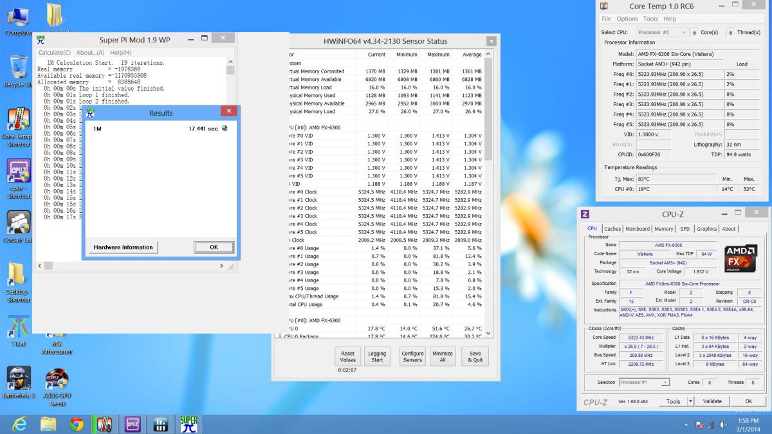
Task: Click Save & Quit in HWiNFO
Action: click(475, 357)
